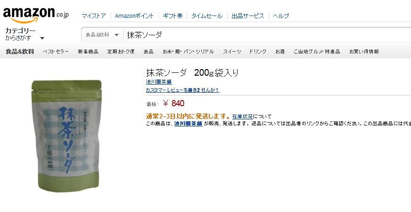411x212 pixels.
Task: Open the 定期おトク便 tab
Action: 121,52
